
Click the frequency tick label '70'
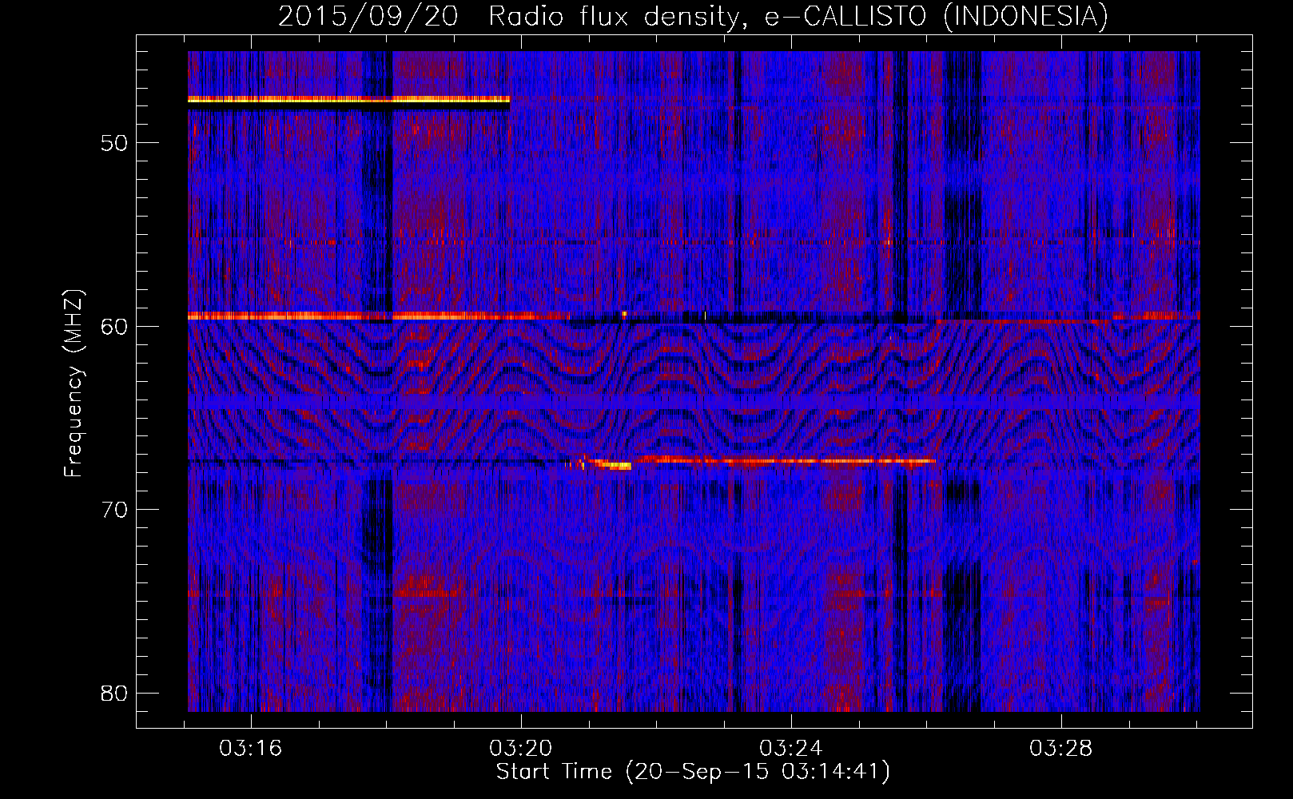(x=115, y=509)
